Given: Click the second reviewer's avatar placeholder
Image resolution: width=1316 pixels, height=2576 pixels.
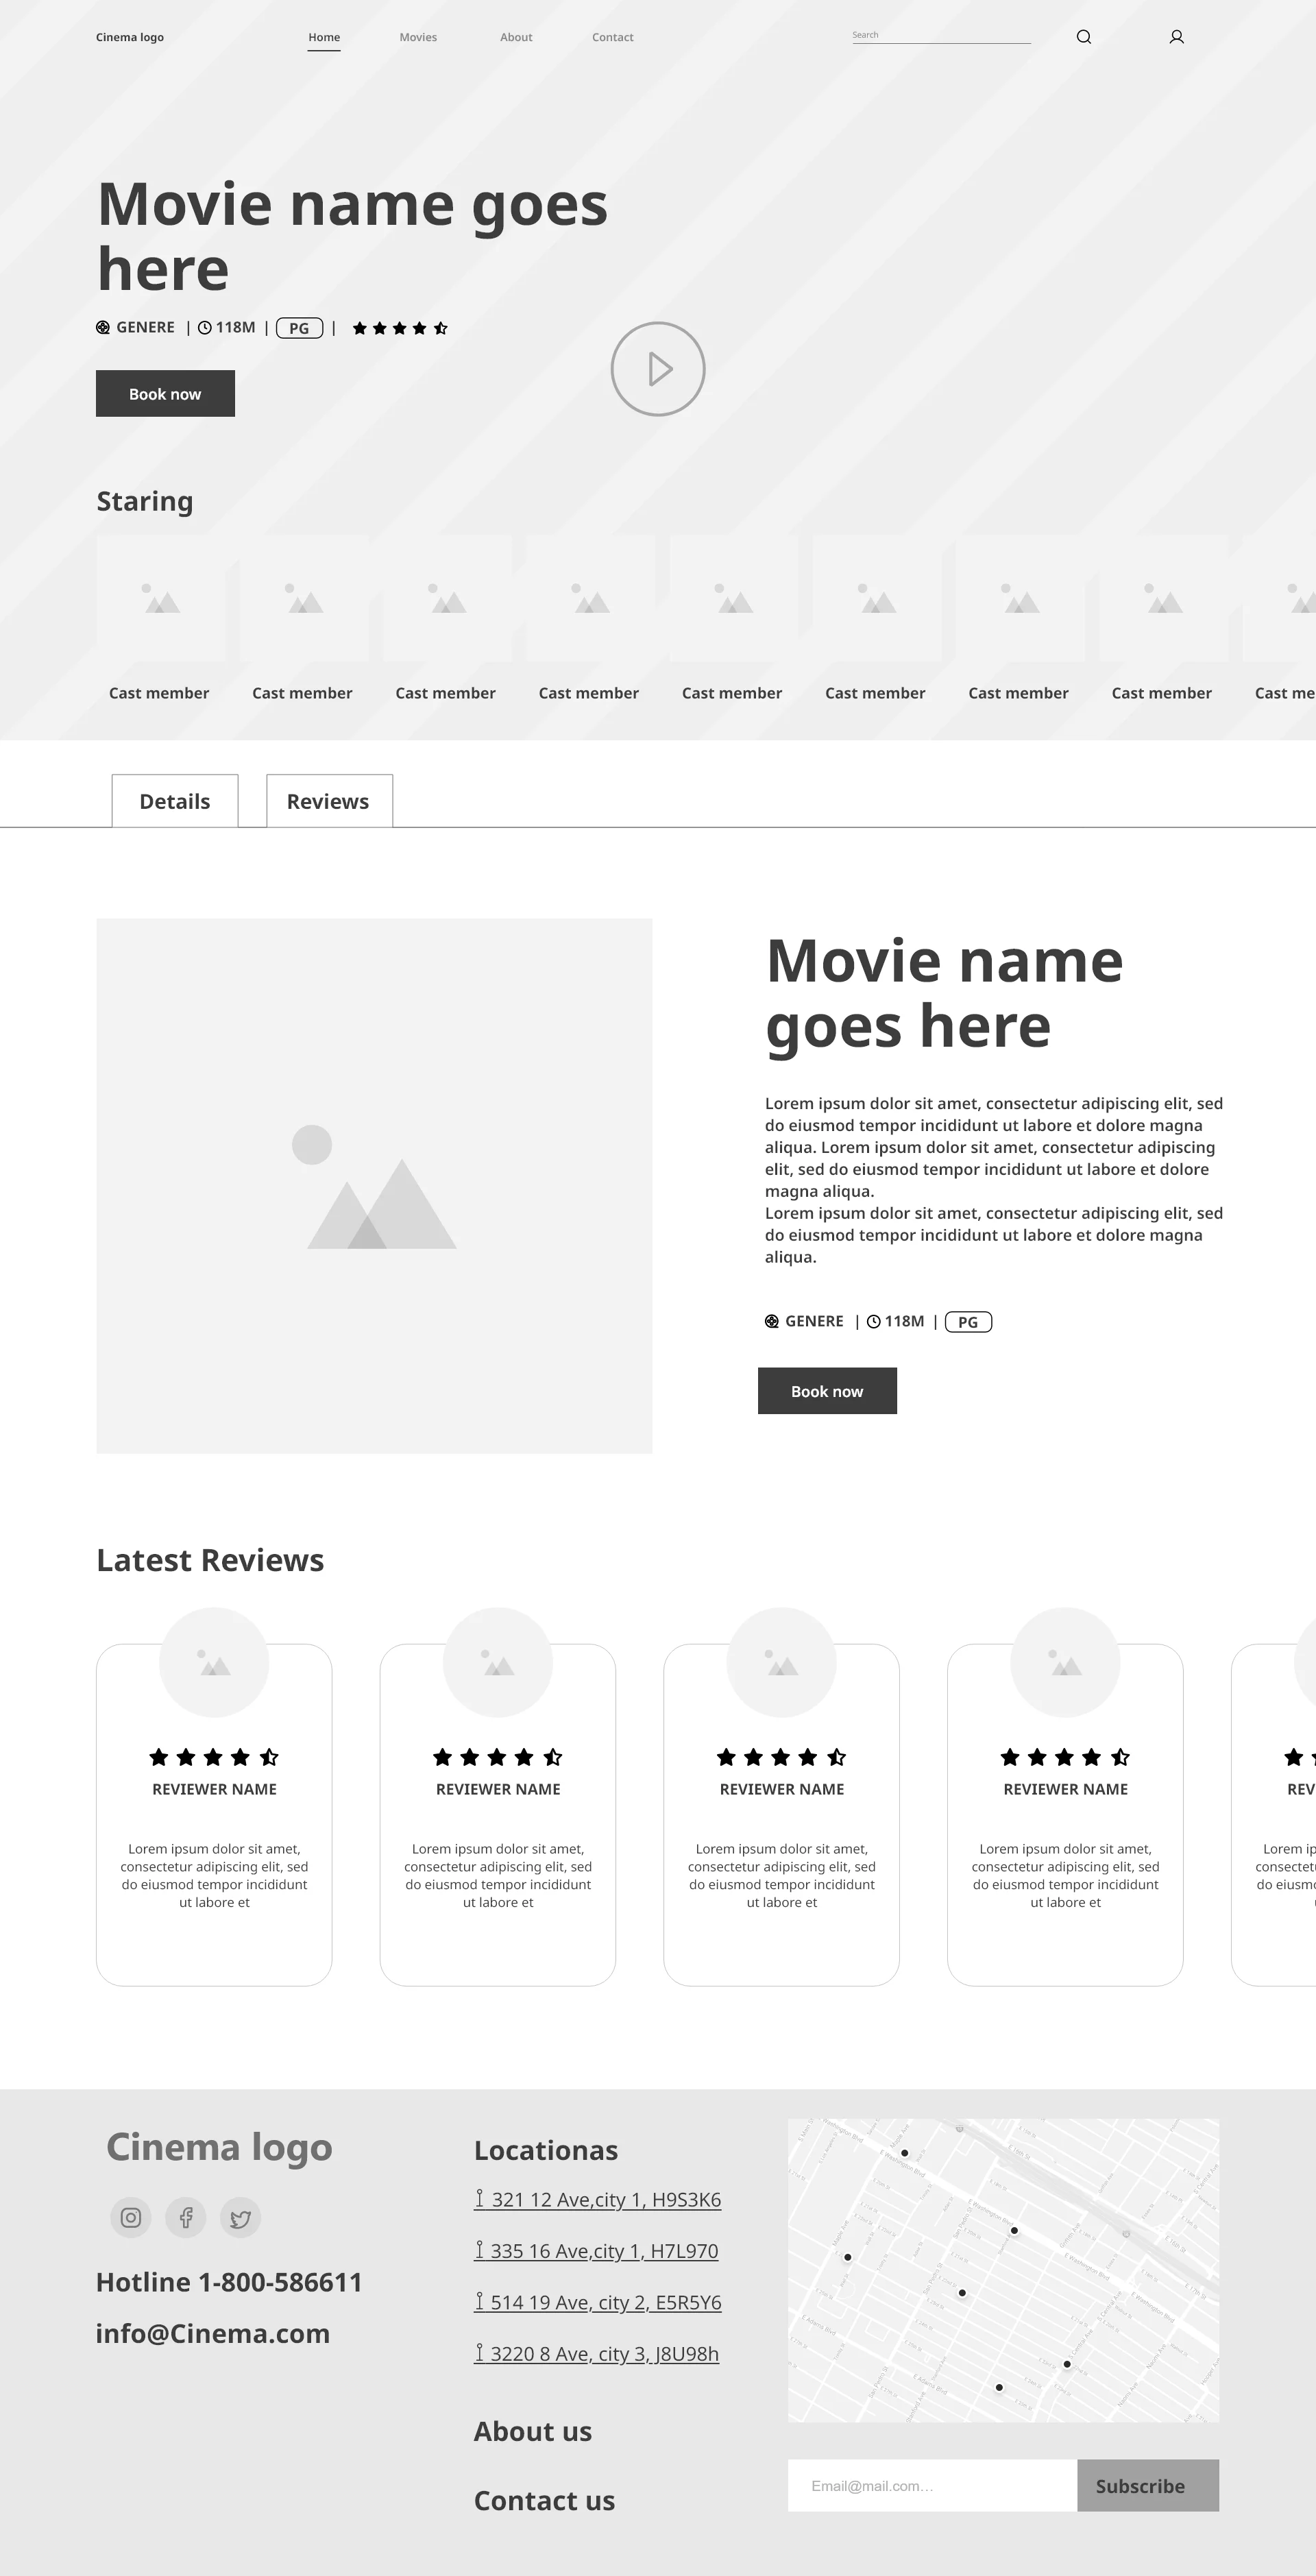Looking at the screenshot, I should click(498, 1663).
